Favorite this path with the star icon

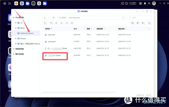coord(123,18)
